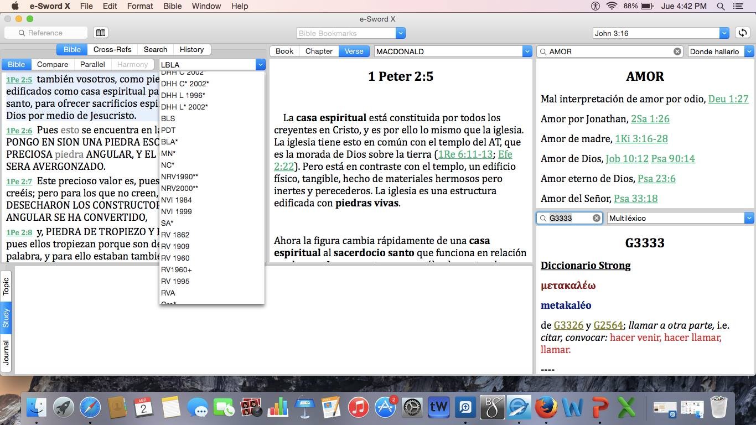Select the Verse commentary scope

pos(354,51)
